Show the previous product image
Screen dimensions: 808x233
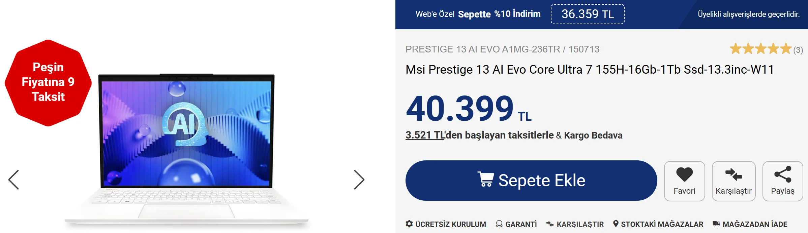tap(14, 180)
